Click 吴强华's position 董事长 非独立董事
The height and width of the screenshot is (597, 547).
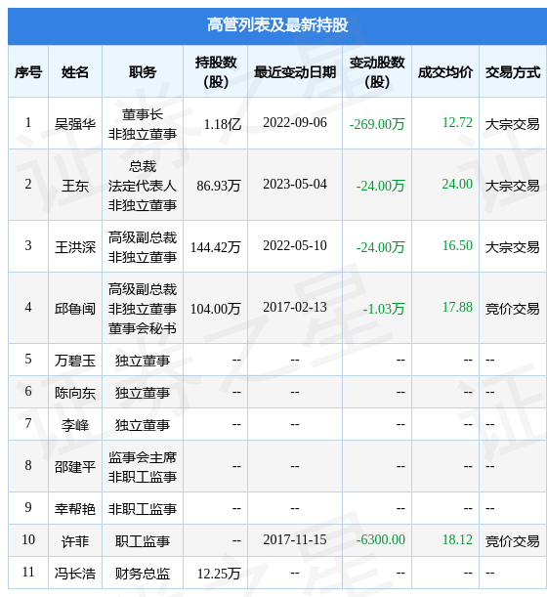143,124
